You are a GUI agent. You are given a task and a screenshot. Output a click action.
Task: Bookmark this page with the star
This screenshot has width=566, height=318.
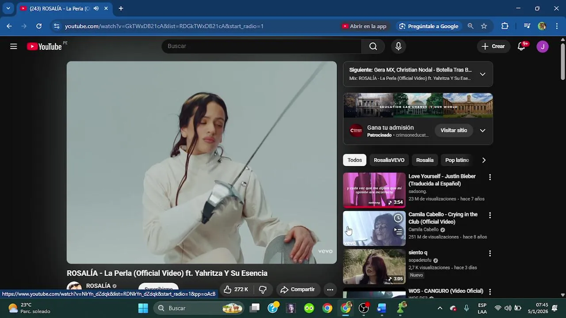(484, 26)
